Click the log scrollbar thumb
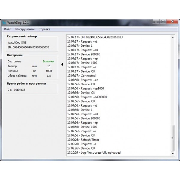Image resolution: width=180 pixels, height=180 pixels. pyautogui.click(x=172, y=138)
